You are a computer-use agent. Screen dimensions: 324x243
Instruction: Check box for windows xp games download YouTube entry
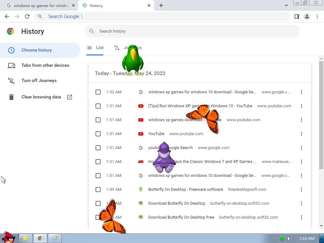98,120
